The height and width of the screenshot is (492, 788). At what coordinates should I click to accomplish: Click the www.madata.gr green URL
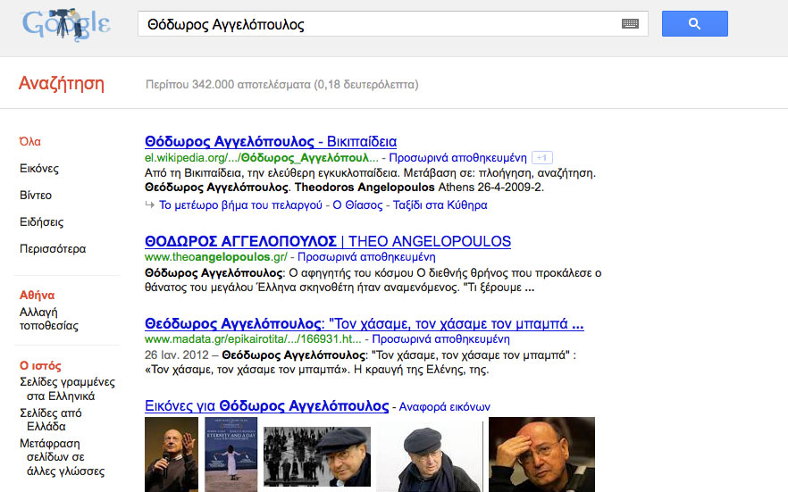pyautogui.click(x=253, y=339)
